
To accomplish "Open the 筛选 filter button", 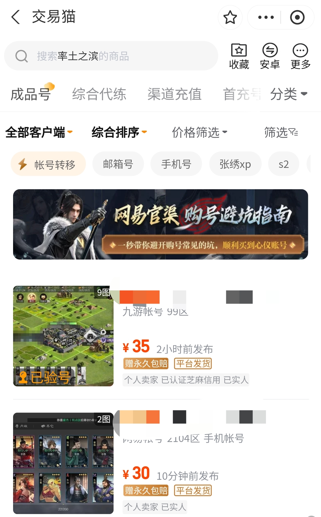I will (281, 132).
